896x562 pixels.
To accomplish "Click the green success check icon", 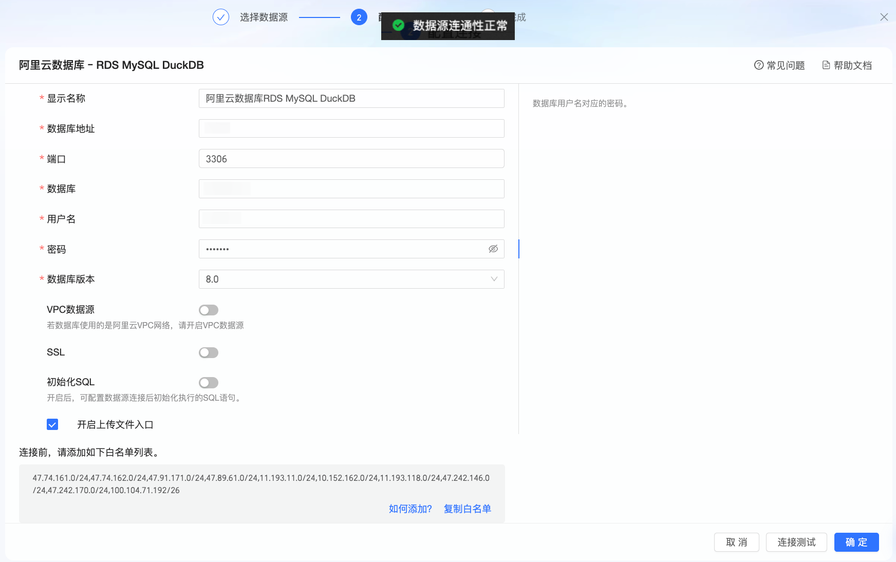I will coord(398,25).
